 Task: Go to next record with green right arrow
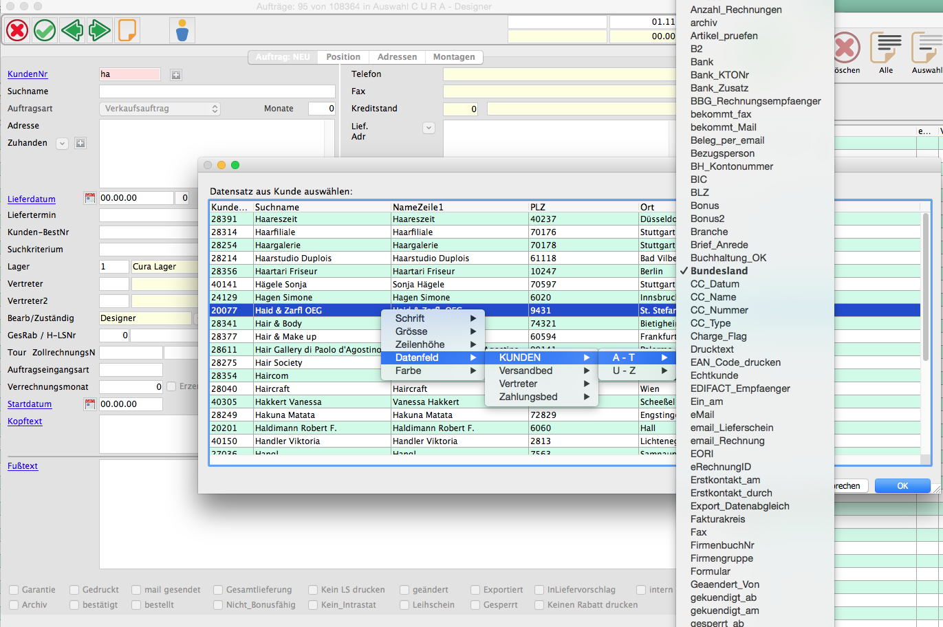[x=100, y=30]
